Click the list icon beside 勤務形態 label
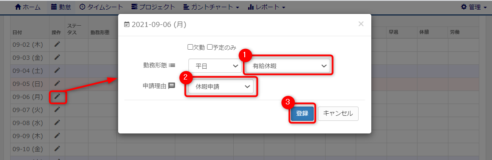 point(172,65)
